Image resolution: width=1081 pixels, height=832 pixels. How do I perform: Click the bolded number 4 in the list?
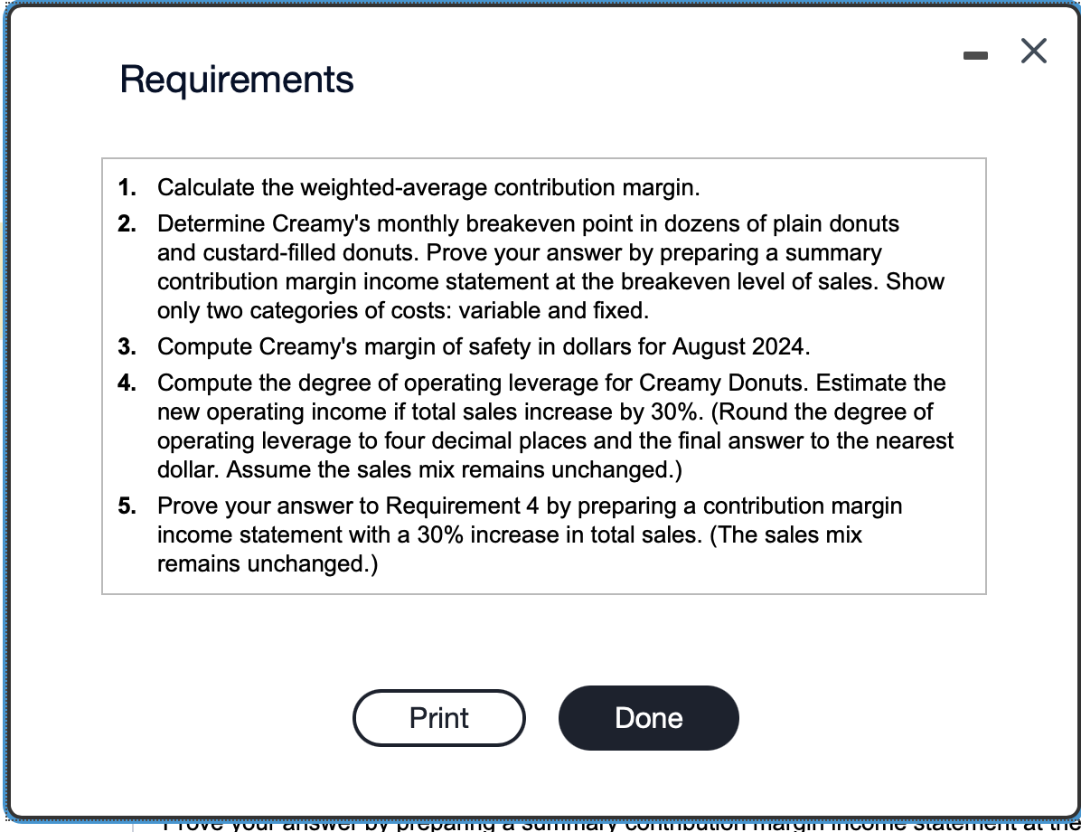[127, 383]
